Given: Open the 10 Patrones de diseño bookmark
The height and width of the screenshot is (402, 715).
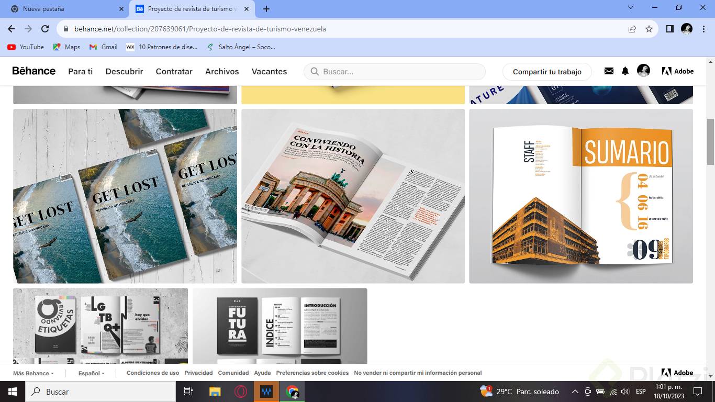Looking at the screenshot, I should (162, 47).
